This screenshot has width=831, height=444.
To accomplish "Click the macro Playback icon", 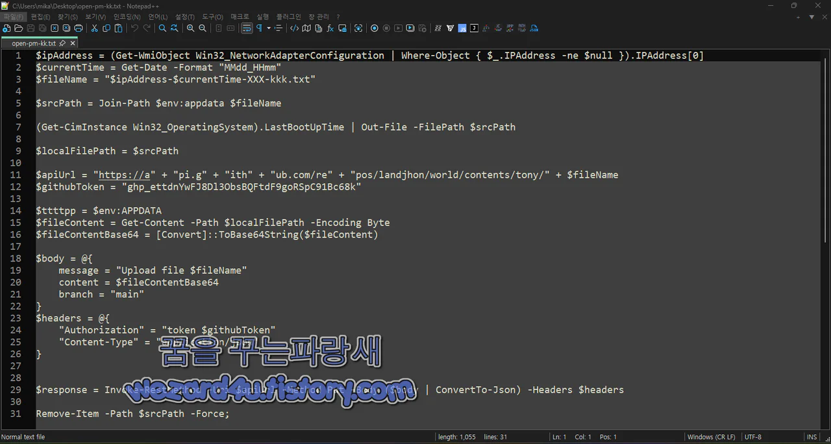I will tap(399, 29).
